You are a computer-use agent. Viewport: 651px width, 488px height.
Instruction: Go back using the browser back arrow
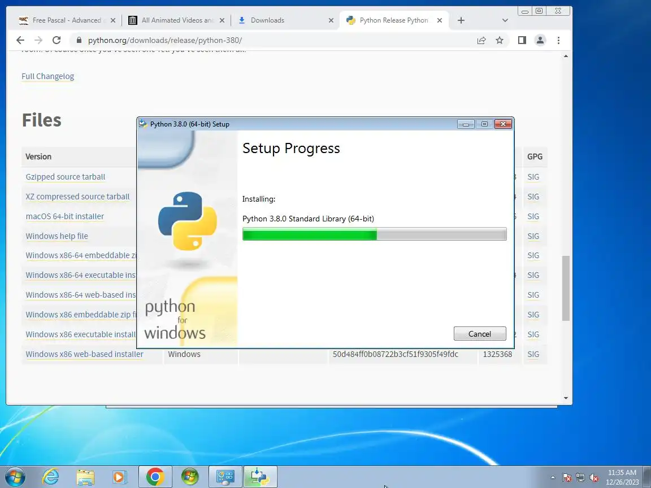click(20, 40)
